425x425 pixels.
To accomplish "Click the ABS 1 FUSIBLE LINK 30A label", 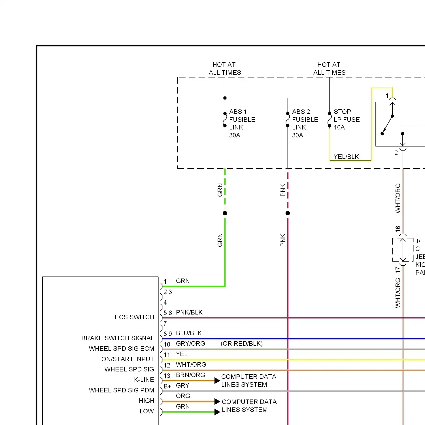I will (x=242, y=124).
